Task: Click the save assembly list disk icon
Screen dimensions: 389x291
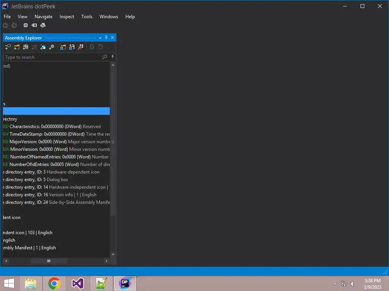Action: point(72,47)
